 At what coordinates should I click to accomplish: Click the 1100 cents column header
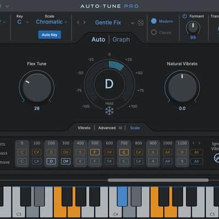tap(182, 143)
